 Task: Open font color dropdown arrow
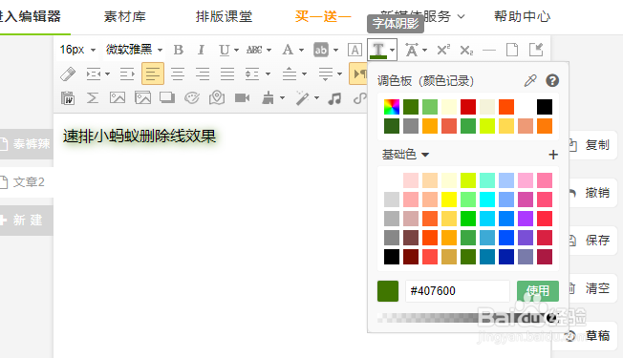[302, 50]
